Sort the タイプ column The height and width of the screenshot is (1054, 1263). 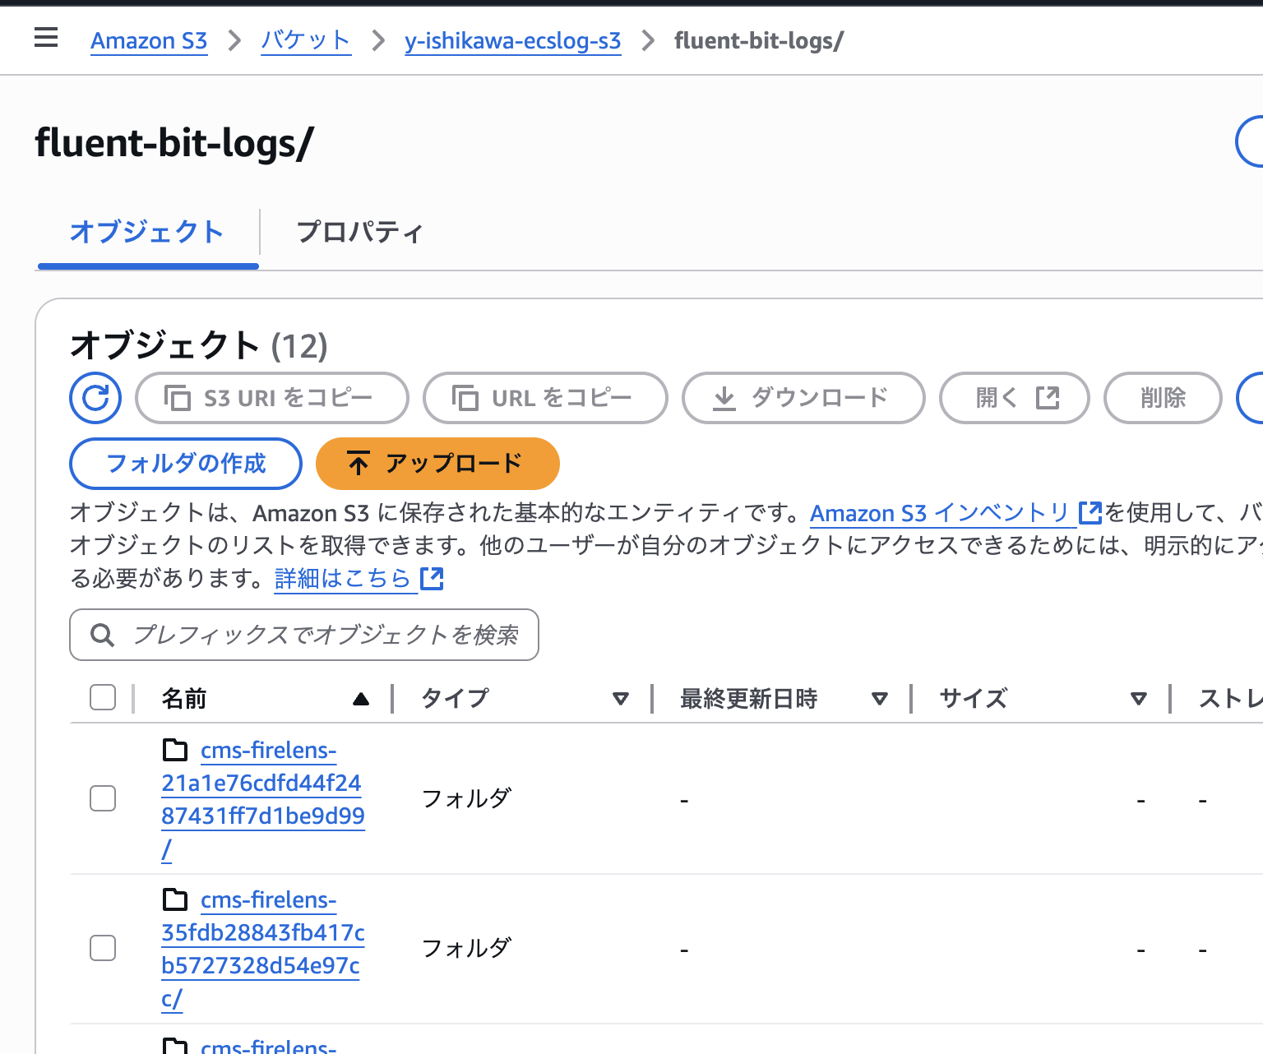pyautogui.click(x=621, y=699)
